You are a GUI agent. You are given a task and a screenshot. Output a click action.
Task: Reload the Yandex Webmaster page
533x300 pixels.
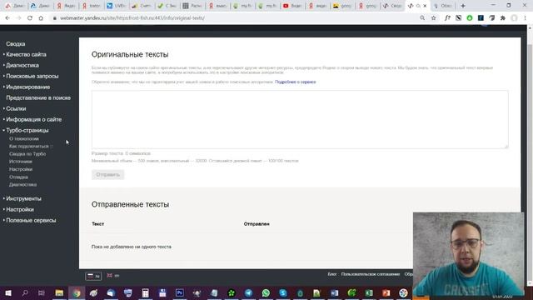pos(30,18)
